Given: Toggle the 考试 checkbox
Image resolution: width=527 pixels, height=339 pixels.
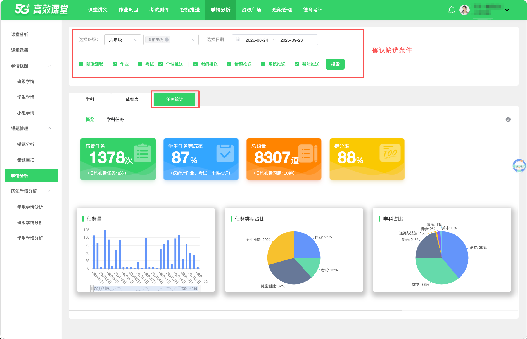Looking at the screenshot, I should coord(140,64).
